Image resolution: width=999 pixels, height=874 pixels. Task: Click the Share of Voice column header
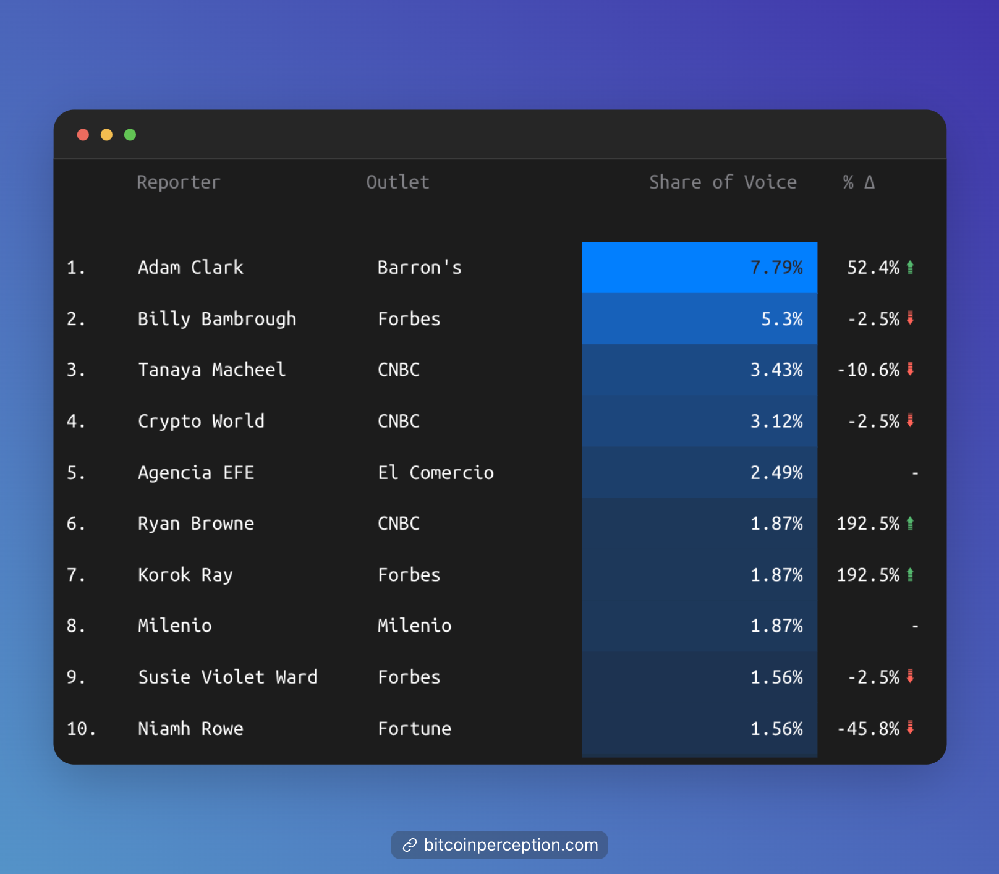[x=722, y=182]
